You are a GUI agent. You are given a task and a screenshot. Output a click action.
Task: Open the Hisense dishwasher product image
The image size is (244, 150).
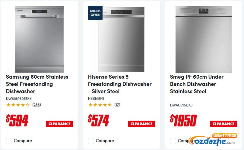(121, 39)
